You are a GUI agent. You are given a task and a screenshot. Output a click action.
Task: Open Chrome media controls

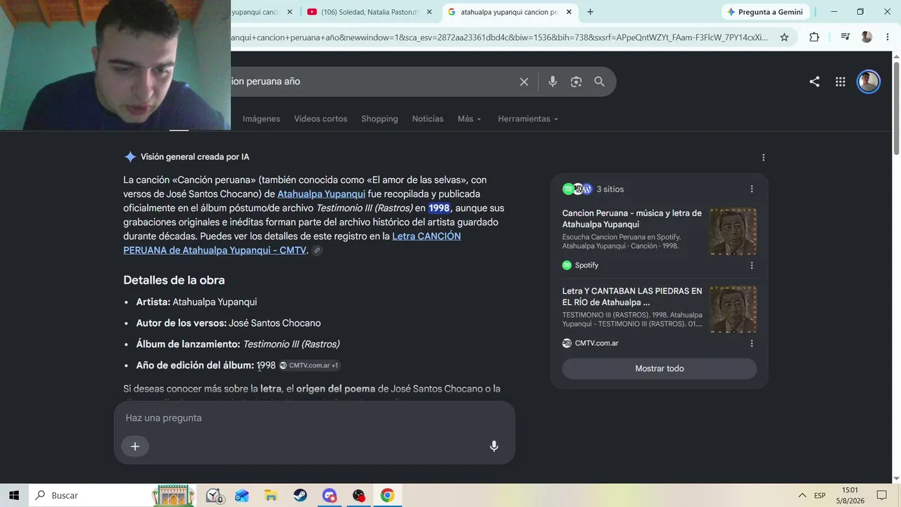(x=845, y=37)
